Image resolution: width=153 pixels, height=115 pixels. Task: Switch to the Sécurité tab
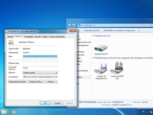click(x=38, y=37)
